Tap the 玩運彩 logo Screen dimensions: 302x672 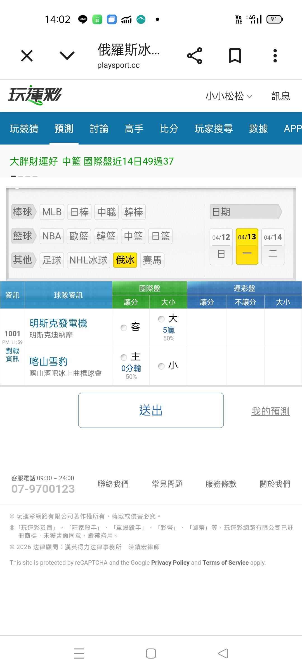(35, 95)
